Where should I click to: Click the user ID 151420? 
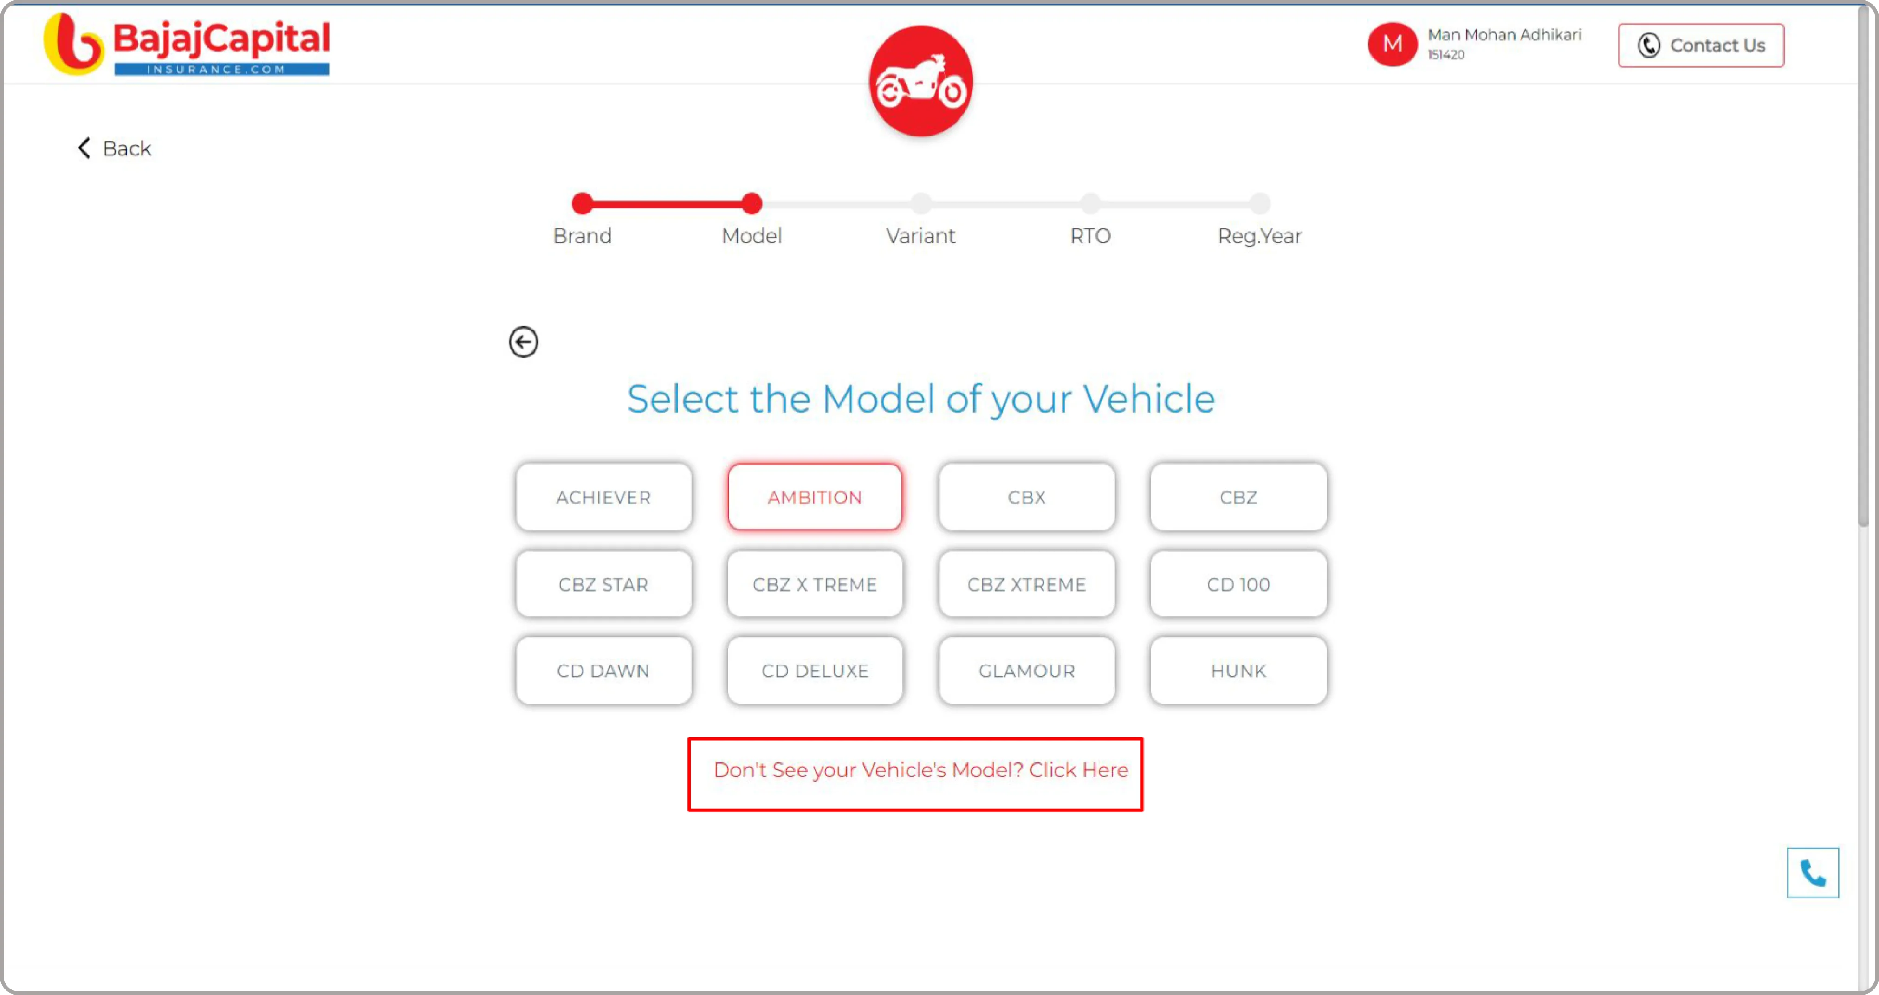[x=1445, y=55]
